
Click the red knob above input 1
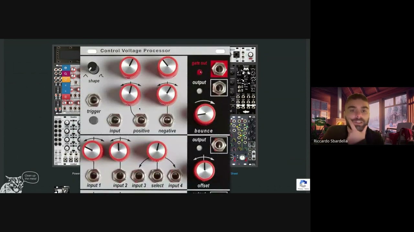pos(93,150)
